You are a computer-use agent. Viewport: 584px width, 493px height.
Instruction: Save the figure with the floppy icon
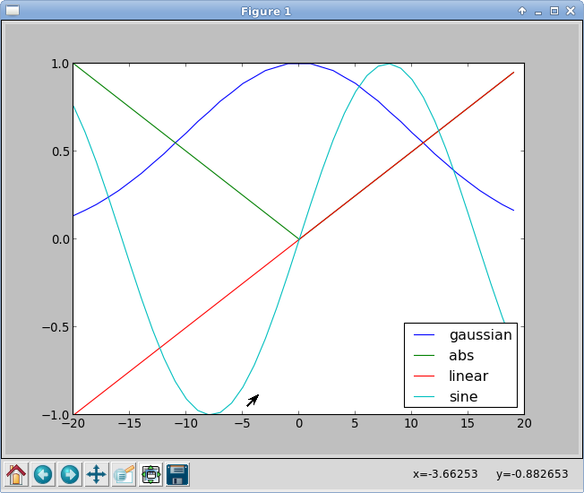[x=177, y=474]
